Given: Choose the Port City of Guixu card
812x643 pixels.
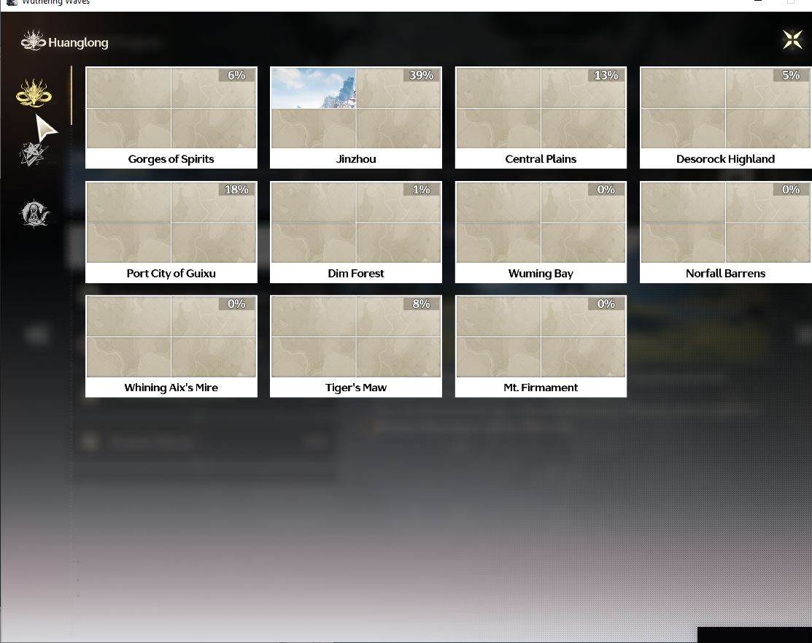Looking at the screenshot, I should coord(171,232).
